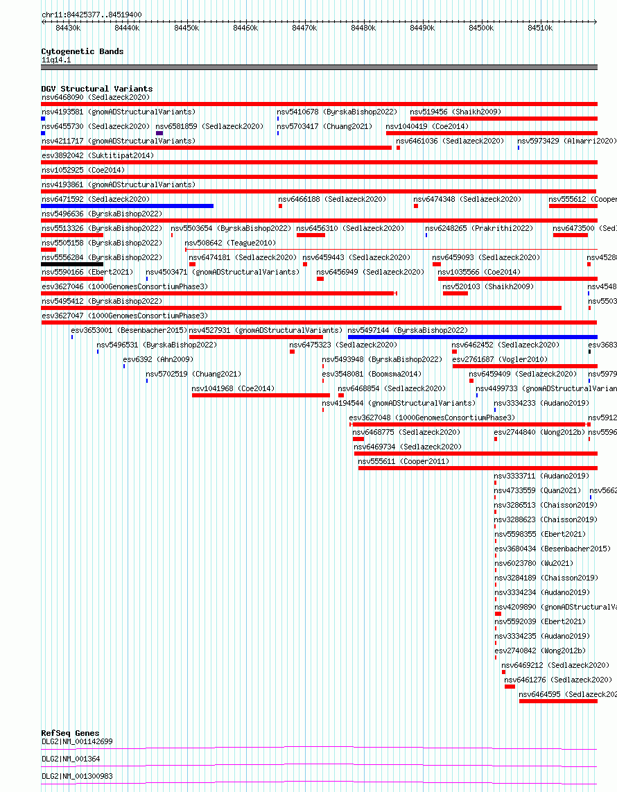
Task: Select variant nsv5556284 (ByrskaBishop2022)
Action: [102, 258]
